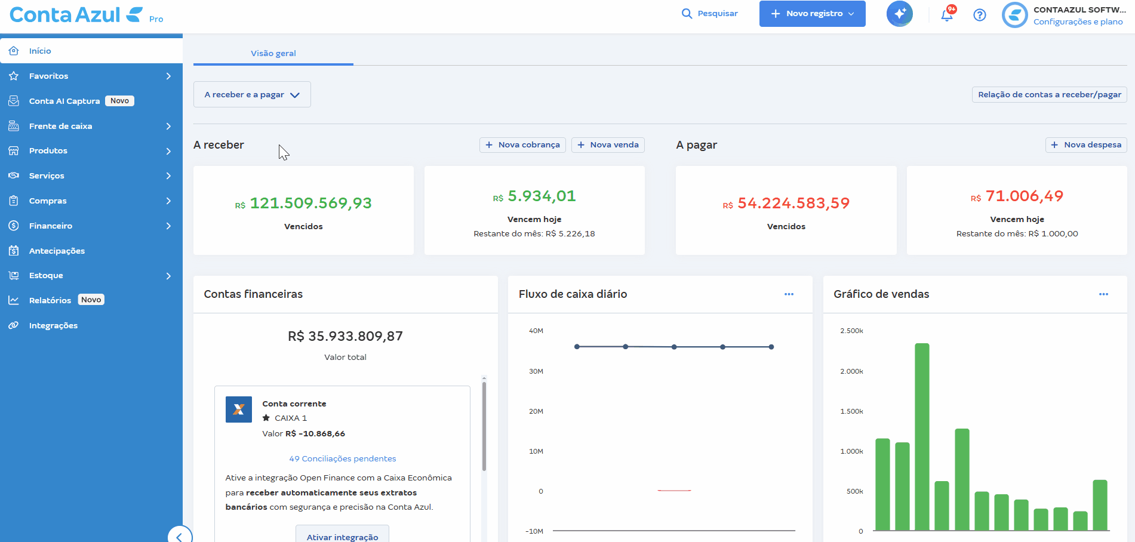The width and height of the screenshot is (1135, 542).
Task: Go to Início in the sidebar
Action: [x=91, y=51]
